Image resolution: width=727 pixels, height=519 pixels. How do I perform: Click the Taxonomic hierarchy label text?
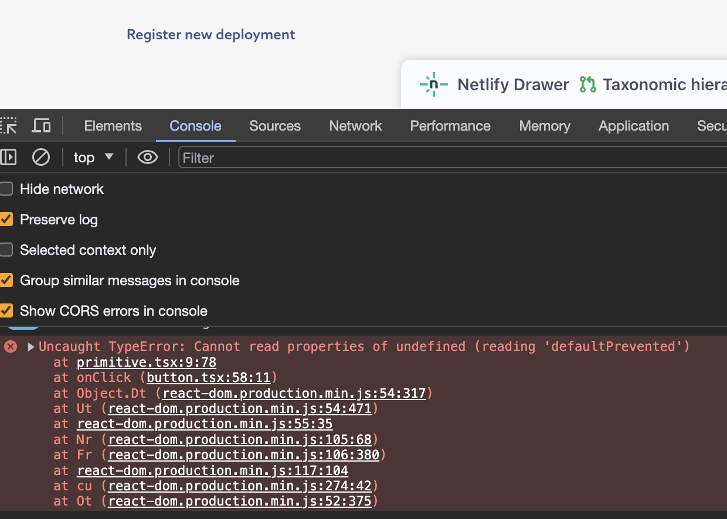pyautogui.click(x=665, y=85)
